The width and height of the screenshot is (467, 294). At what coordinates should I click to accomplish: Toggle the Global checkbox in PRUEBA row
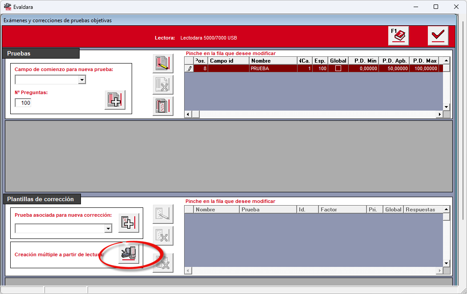click(x=338, y=68)
